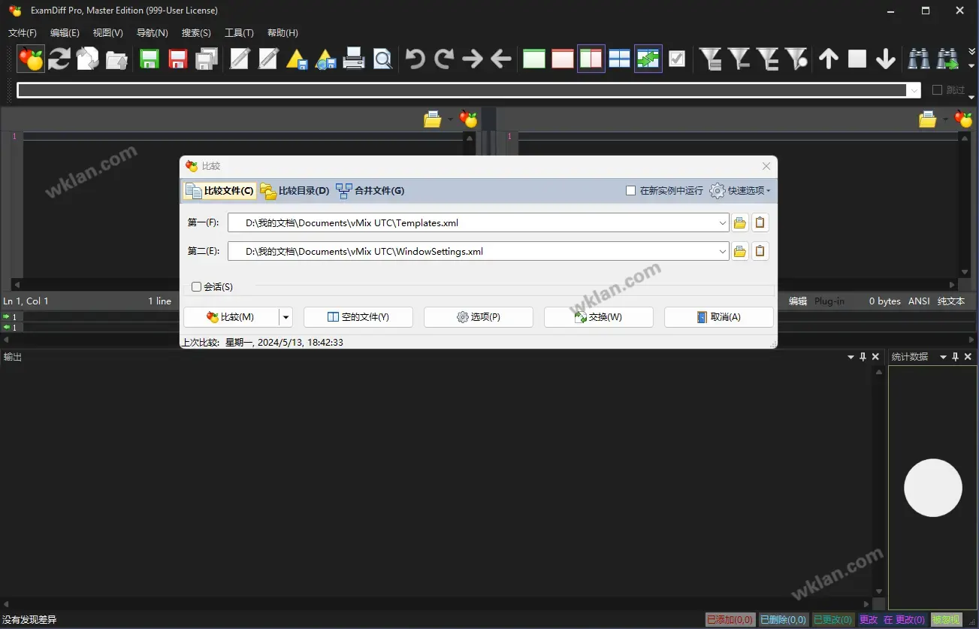Toggle the synchronized scrolling green arrows icon
The width and height of the screenshot is (979, 629).
(x=648, y=59)
